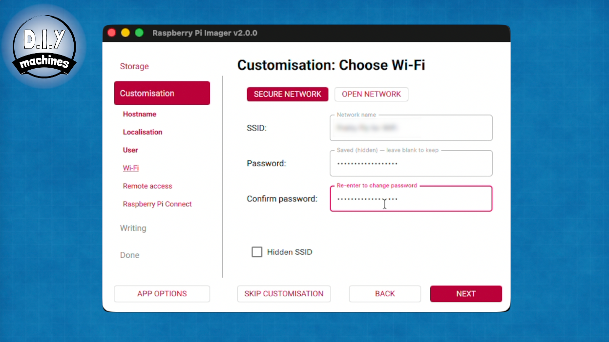Click the green maximize window button

pos(139,33)
